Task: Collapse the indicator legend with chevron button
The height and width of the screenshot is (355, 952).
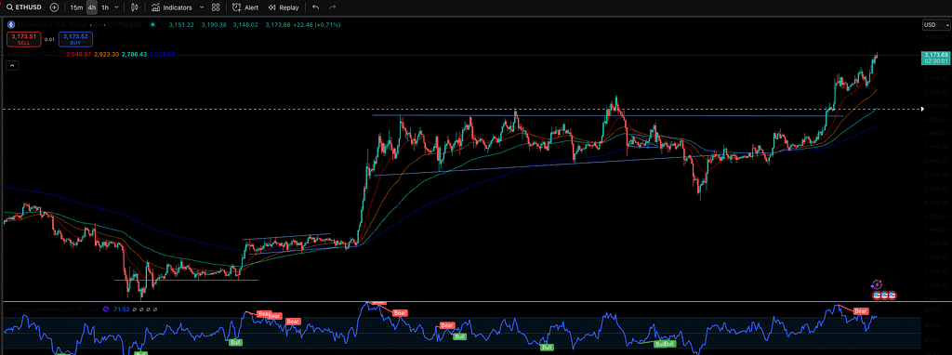Action: click(x=11, y=66)
